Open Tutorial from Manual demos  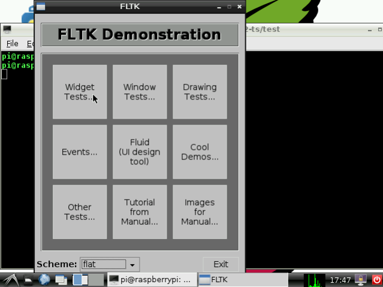tap(140, 212)
